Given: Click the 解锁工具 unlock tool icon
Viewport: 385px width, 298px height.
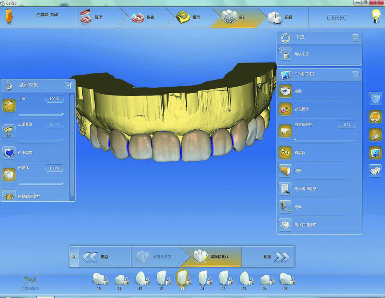Looking at the screenshot, I should (285, 54).
